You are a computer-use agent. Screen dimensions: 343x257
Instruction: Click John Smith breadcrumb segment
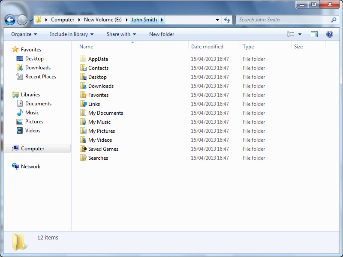(x=144, y=20)
